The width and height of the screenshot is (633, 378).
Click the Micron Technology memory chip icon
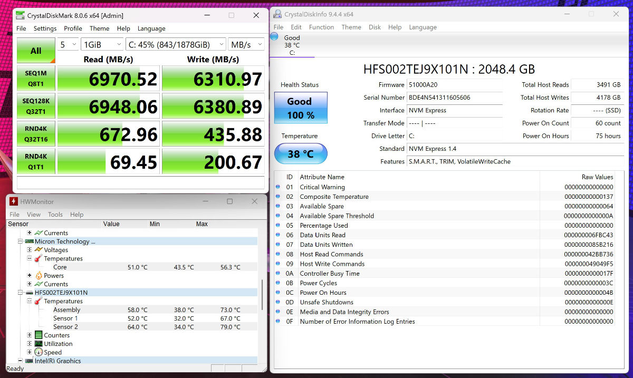pyautogui.click(x=29, y=241)
